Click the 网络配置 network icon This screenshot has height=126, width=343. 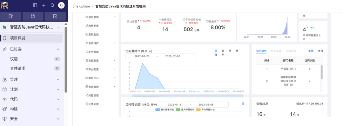(87, 26)
